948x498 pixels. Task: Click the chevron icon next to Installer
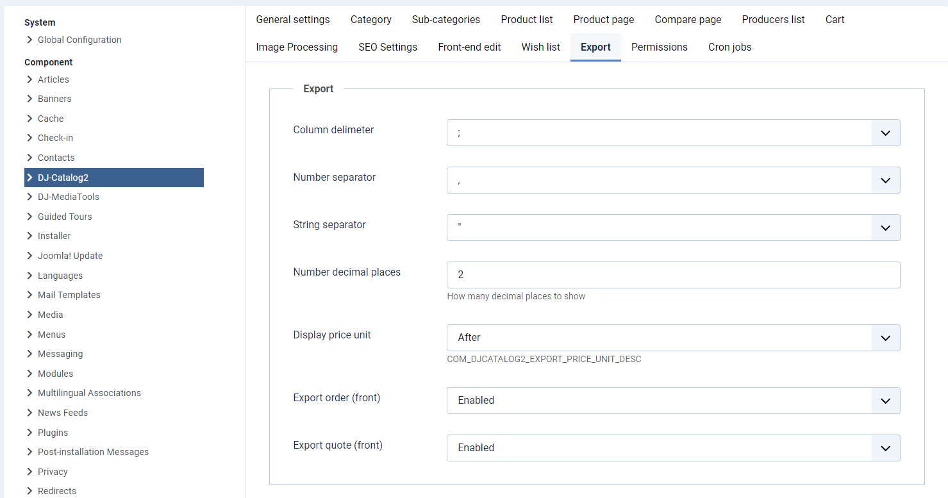29,236
